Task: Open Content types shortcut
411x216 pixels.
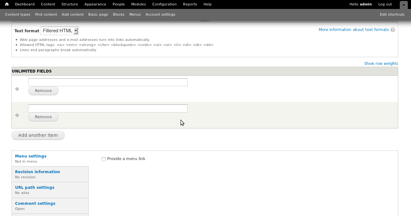Action: pos(18,14)
